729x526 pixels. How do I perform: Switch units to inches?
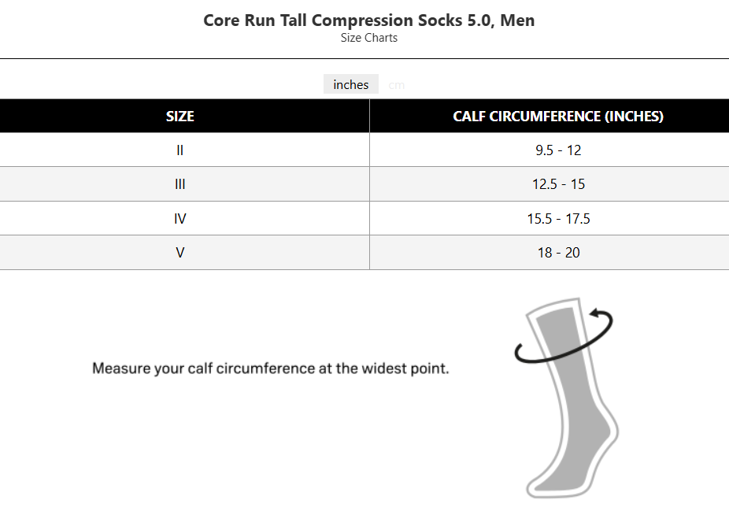tap(350, 84)
